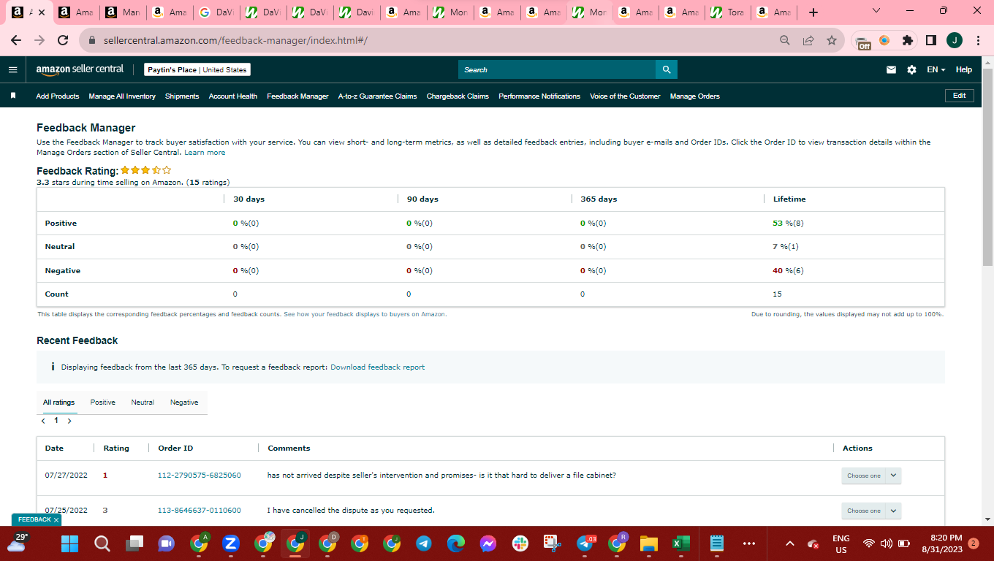Switch to the browser tab labeled Tora
This screenshot has height=561, width=994.
[x=729, y=12]
